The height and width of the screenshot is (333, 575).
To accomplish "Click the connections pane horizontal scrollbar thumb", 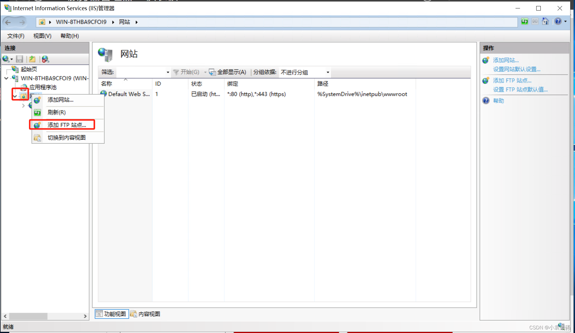I will pyautogui.click(x=28, y=316).
